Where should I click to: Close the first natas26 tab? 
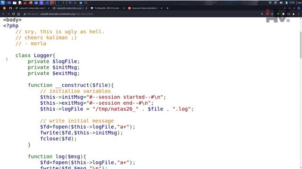pos(49,8)
